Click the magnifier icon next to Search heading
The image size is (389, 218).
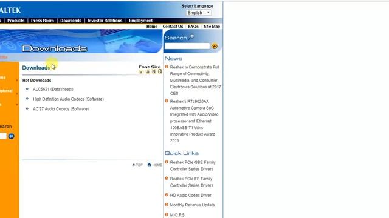point(191,37)
